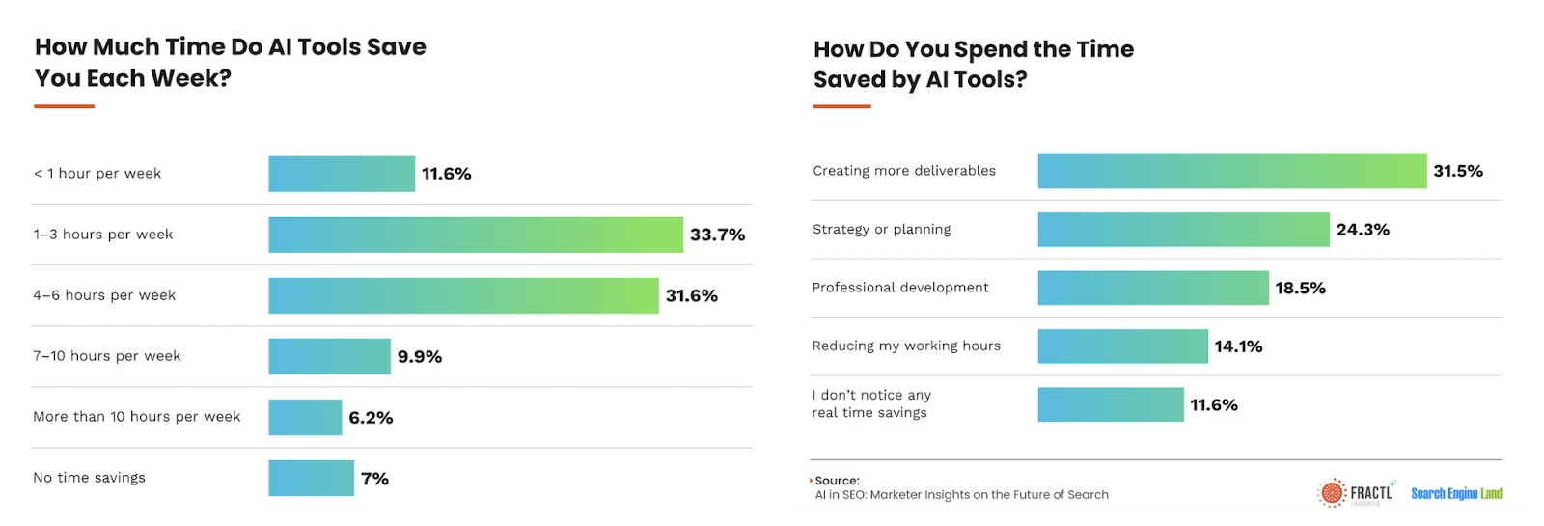Click the 'More than 10 hours' bar
The image size is (1544, 526).
305,417
